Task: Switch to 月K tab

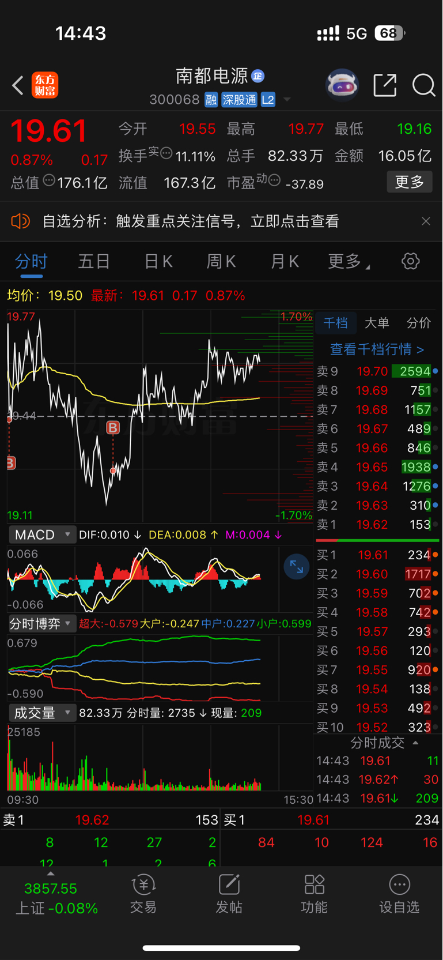Action: click(x=285, y=261)
